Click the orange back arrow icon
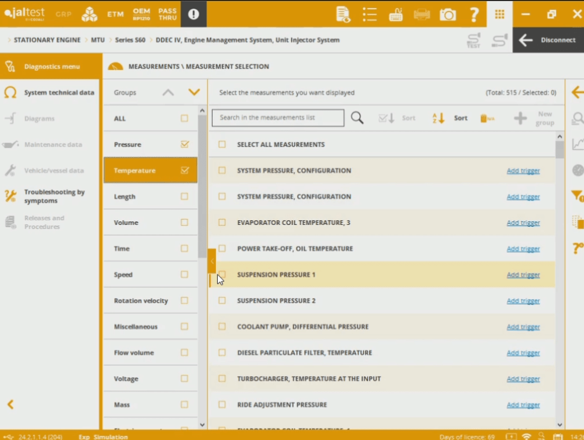 click(576, 92)
